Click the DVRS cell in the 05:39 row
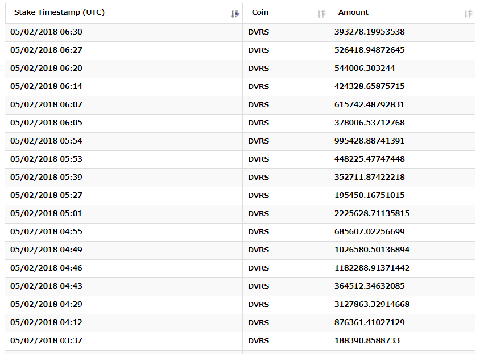This screenshot has width=484, height=354. pyautogui.click(x=259, y=177)
